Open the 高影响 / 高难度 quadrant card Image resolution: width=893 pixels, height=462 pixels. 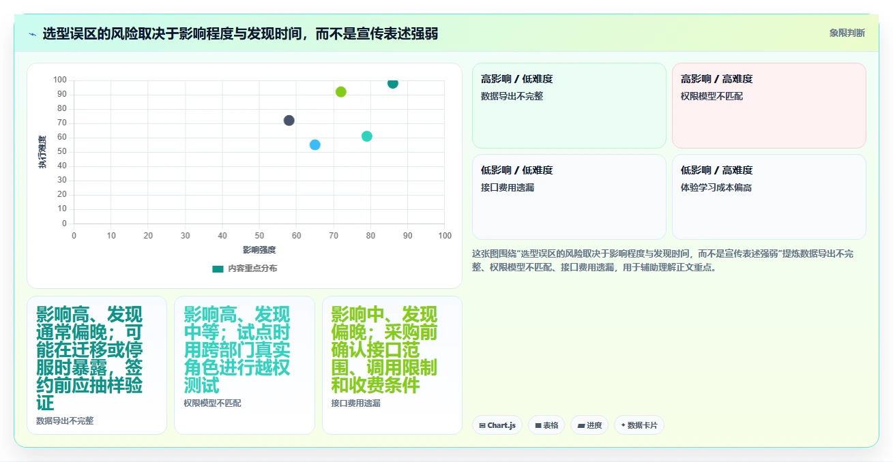[x=769, y=106]
